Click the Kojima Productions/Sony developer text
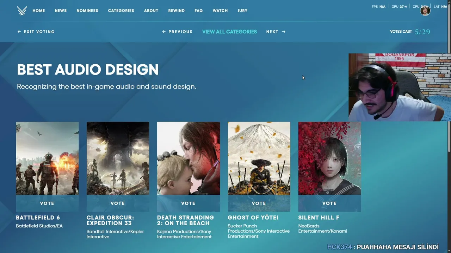This screenshot has height=253, width=451. [x=184, y=234]
